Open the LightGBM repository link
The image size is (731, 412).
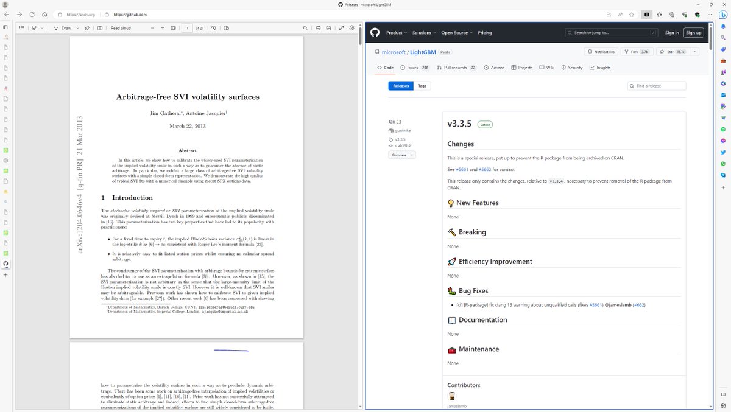point(423,52)
